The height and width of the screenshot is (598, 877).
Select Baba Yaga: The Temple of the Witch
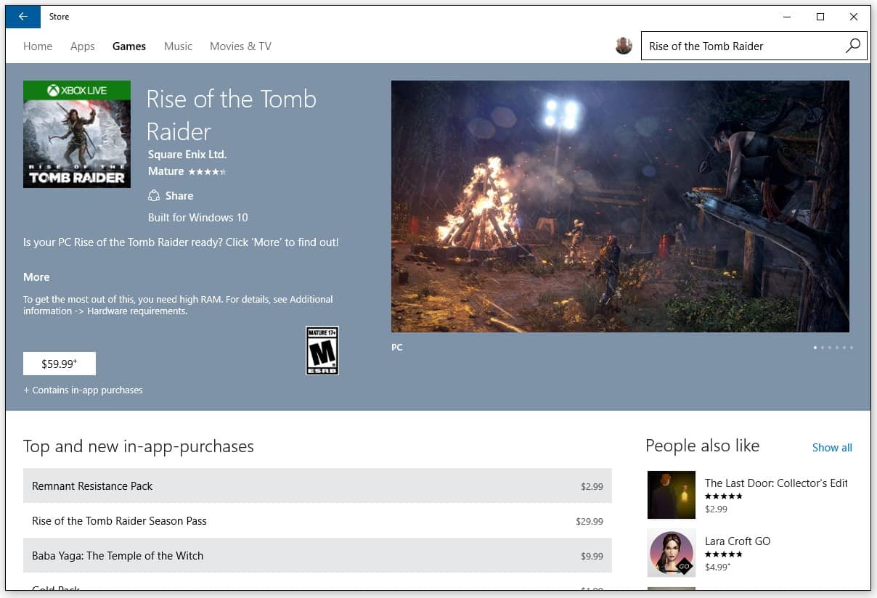pyautogui.click(x=317, y=555)
